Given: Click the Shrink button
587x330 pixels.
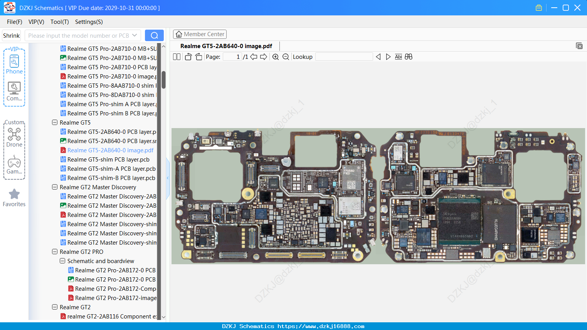Looking at the screenshot, I should click(12, 35).
